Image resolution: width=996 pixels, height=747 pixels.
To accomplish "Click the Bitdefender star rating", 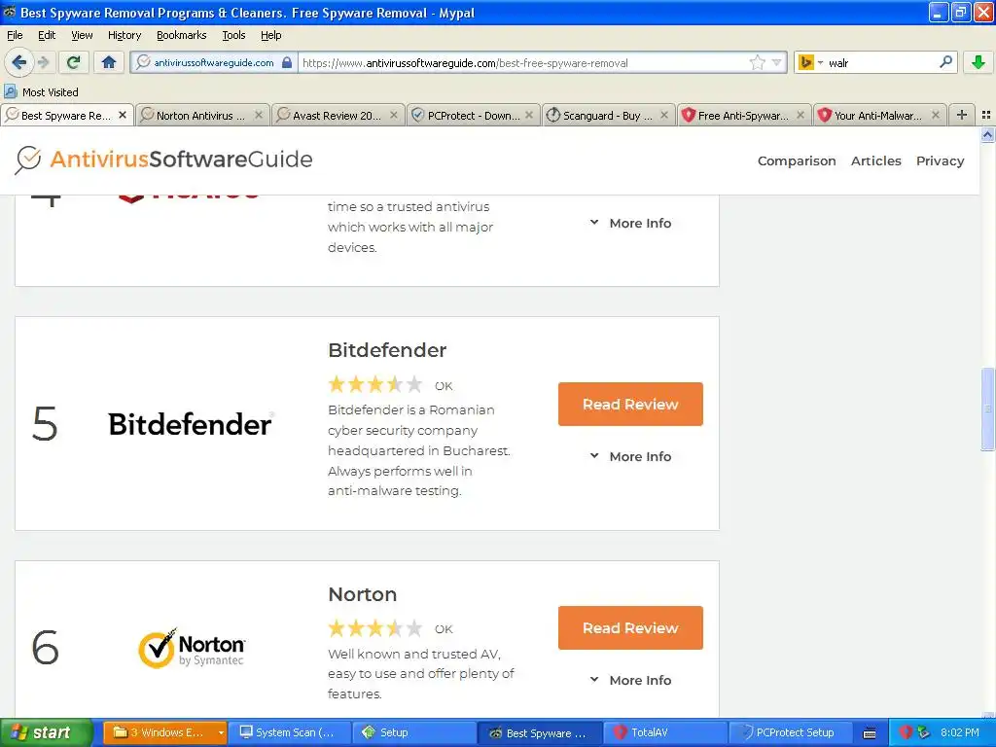I will click(x=374, y=384).
